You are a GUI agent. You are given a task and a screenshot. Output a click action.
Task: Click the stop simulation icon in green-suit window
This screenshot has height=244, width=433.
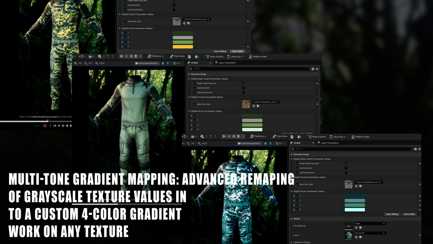(x=131, y=56)
